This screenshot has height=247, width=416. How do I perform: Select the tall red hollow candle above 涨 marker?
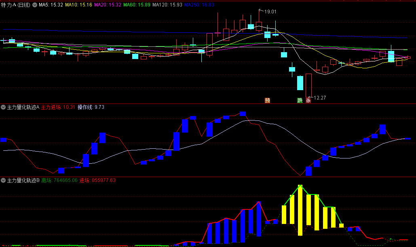click(x=308, y=85)
